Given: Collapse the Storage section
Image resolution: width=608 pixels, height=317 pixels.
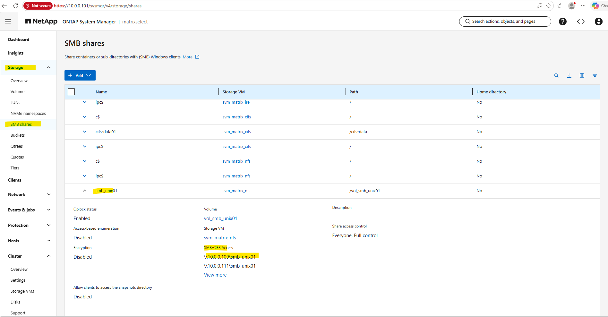Looking at the screenshot, I should [x=49, y=67].
